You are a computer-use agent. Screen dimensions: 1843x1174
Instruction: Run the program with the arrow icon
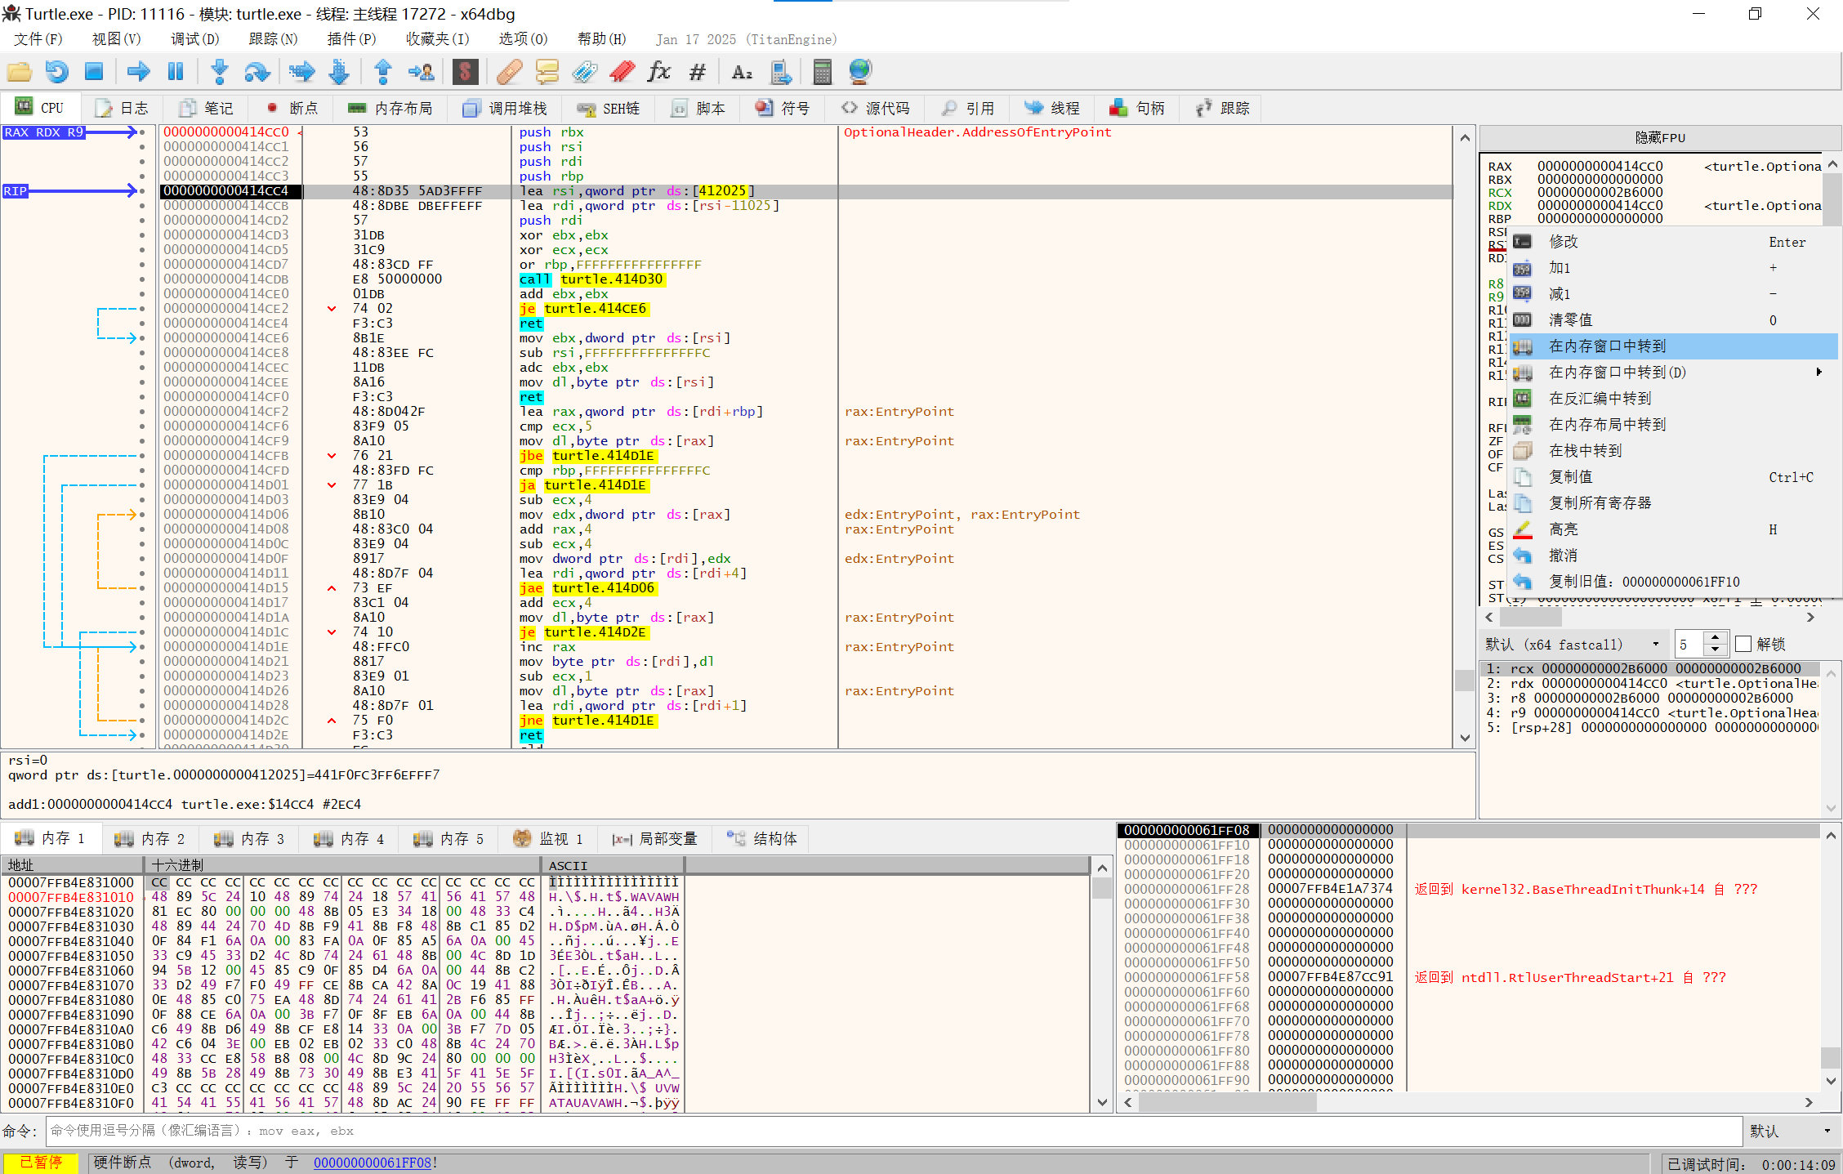coord(138,72)
